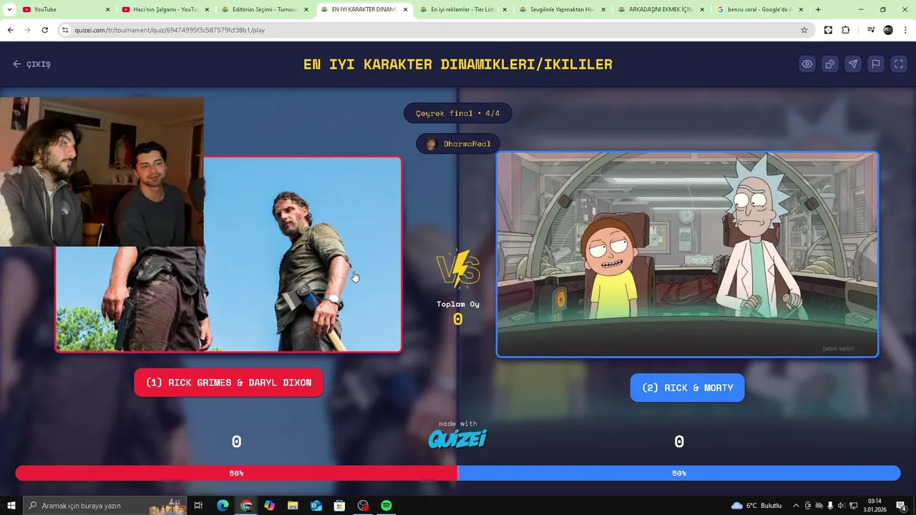
Task: Open Chrome three-dot menu
Action: [x=905, y=30]
